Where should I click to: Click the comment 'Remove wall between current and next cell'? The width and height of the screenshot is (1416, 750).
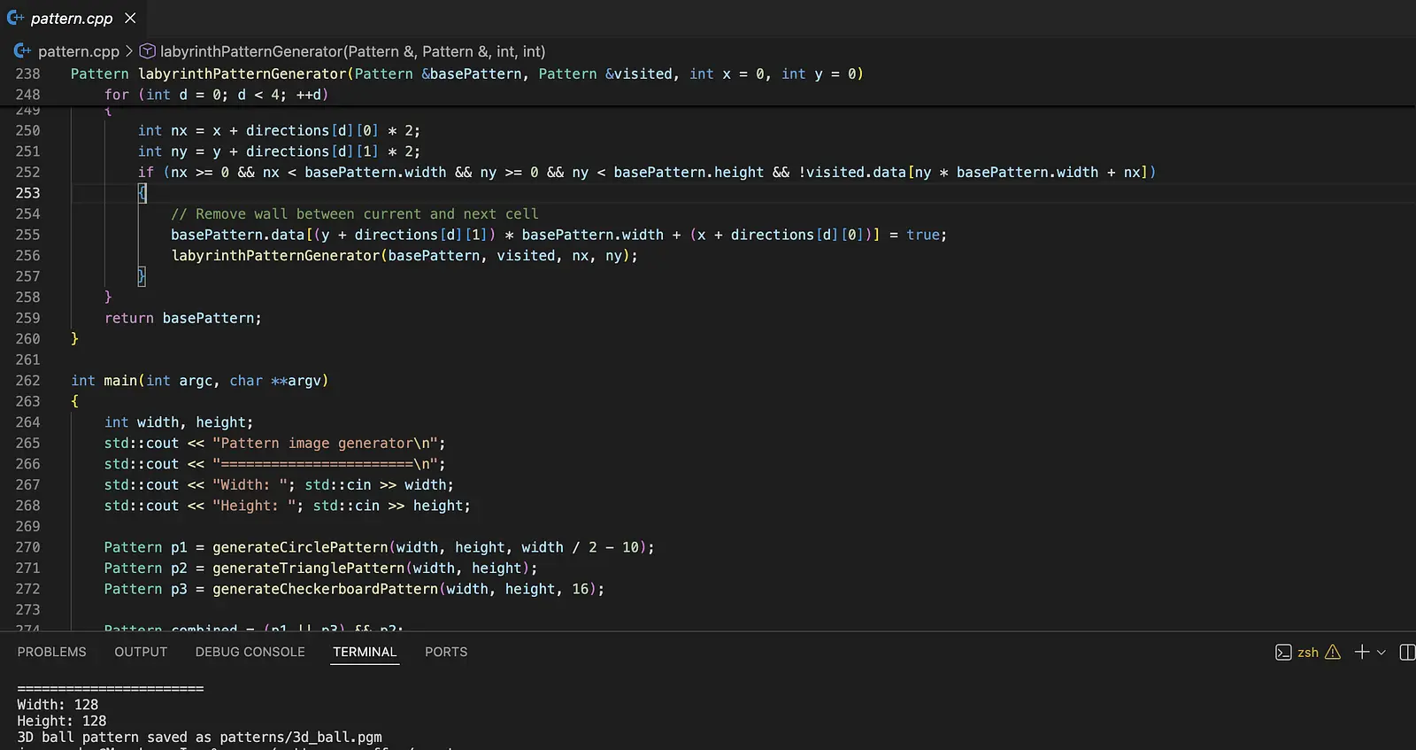(x=355, y=214)
